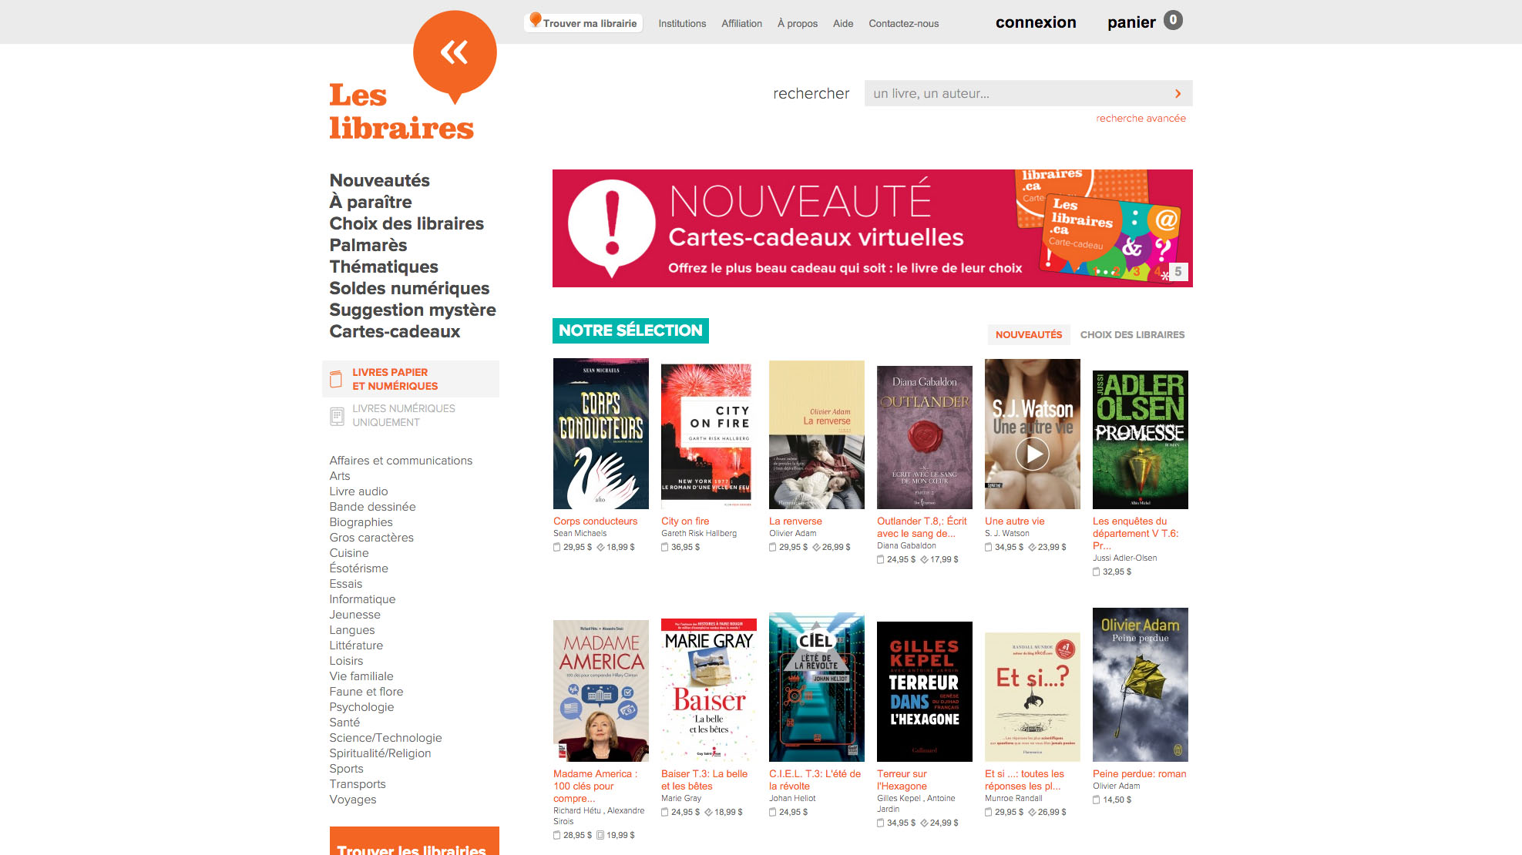The width and height of the screenshot is (1522, 855).
Task: Click the e-reader icon beside Livres numériques
Action: [337, 416]
